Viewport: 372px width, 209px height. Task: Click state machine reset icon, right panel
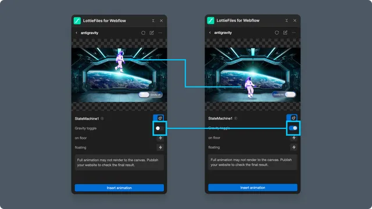(294, 118)
